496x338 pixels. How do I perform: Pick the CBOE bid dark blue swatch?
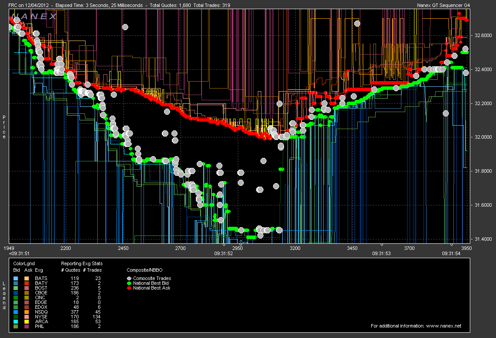(16, 293)
